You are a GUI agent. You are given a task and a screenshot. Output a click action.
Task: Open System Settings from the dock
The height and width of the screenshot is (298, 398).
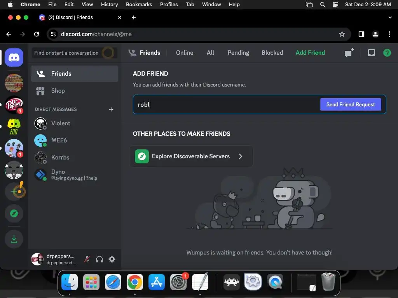[x=178, y=282]
